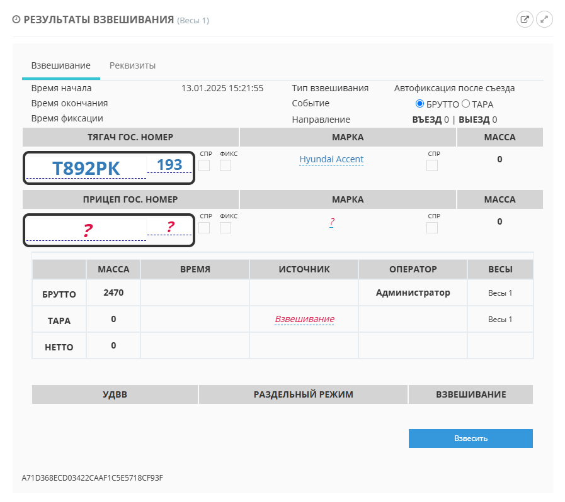Click the УДВВ section header
Viewport: 565px width, 502px height.
point(115,394)
